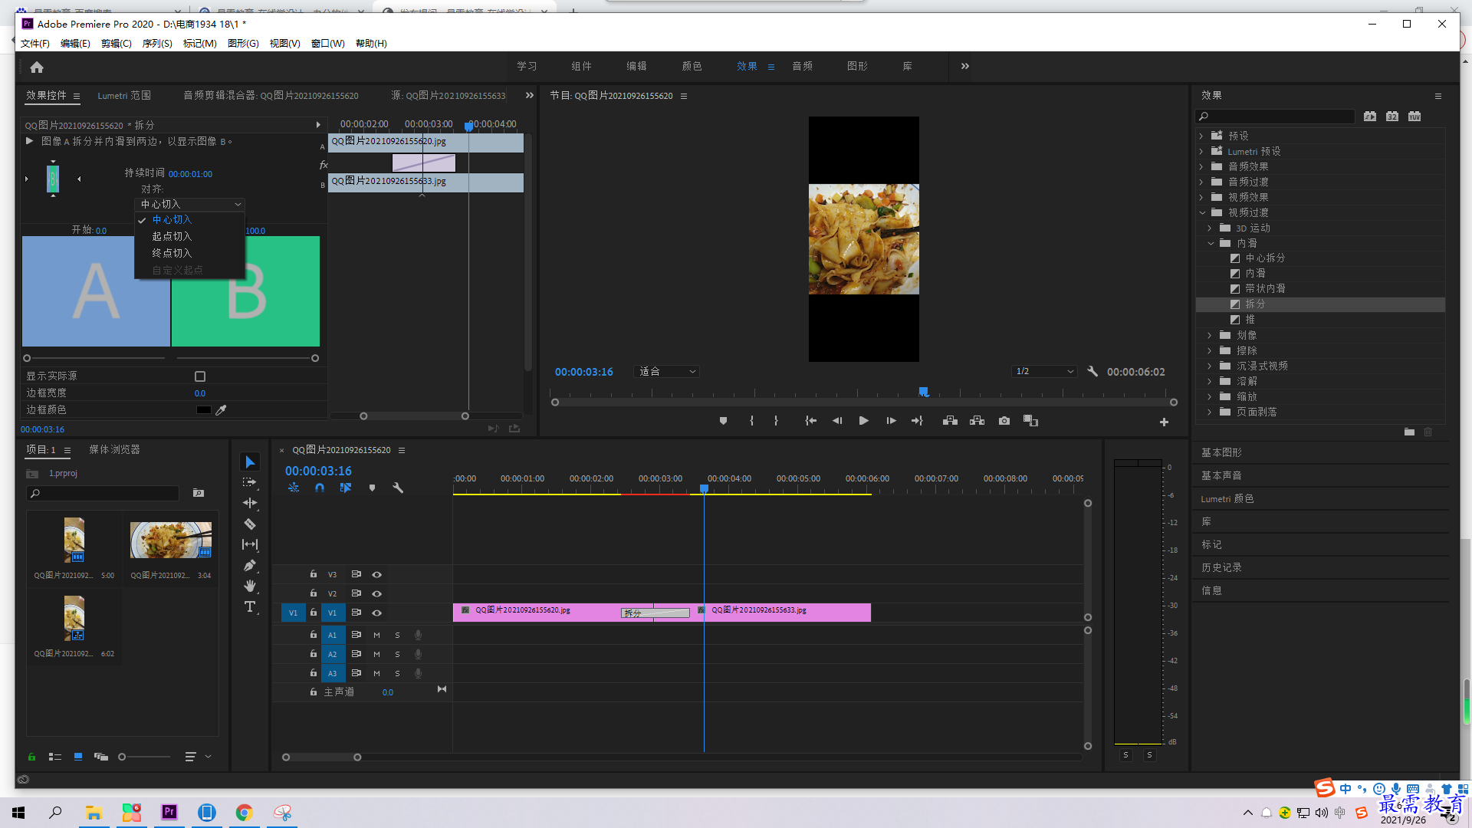
Task: Mute audio track A1
Action: point(376,635)
